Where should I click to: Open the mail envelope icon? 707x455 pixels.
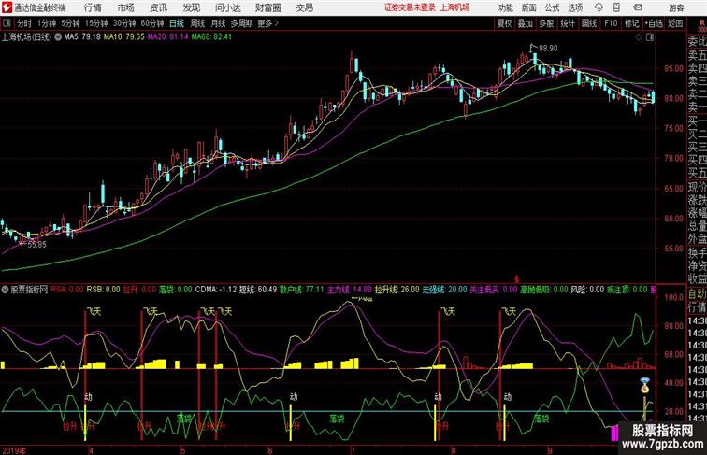pos(638,7)
